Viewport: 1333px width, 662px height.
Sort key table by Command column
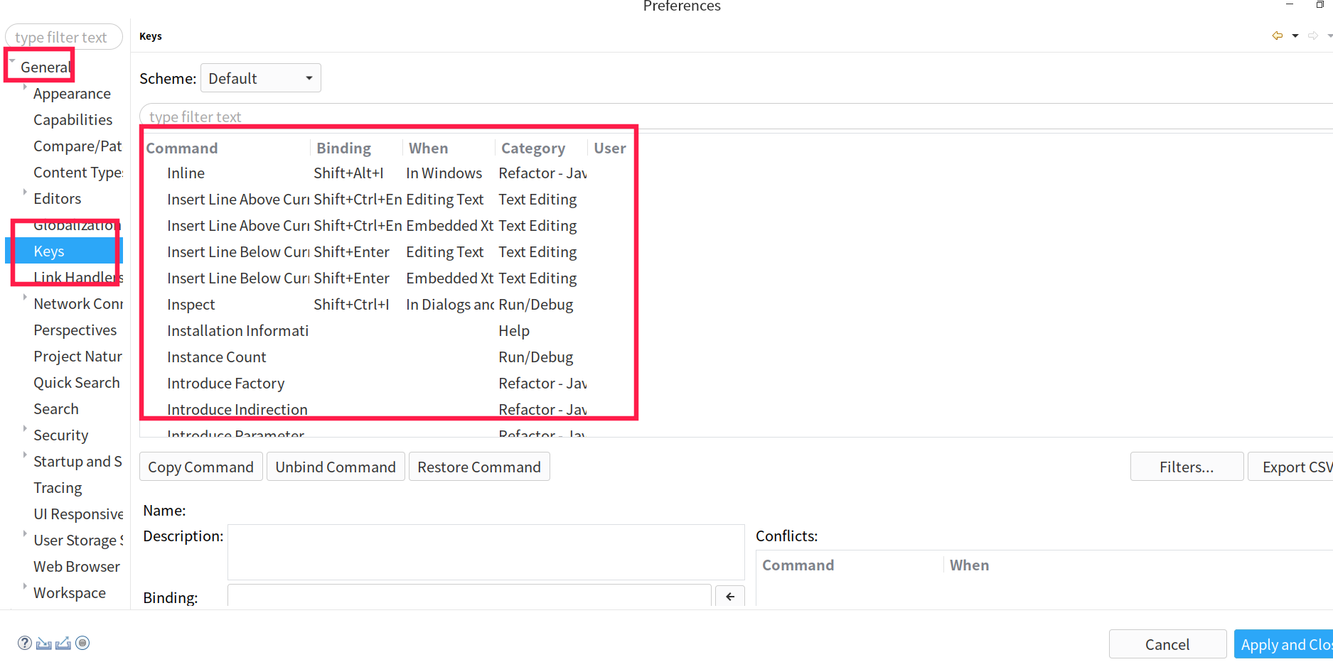click(x=226, y=148)
